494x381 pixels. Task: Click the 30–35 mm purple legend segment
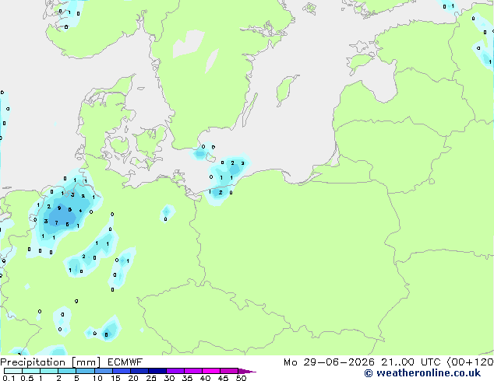[x=175, y=371]
